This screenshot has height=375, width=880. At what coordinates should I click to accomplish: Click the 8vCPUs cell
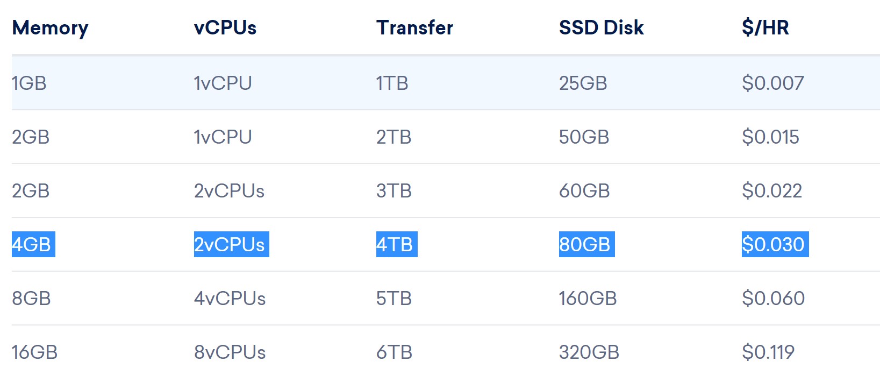pos(230,352)
